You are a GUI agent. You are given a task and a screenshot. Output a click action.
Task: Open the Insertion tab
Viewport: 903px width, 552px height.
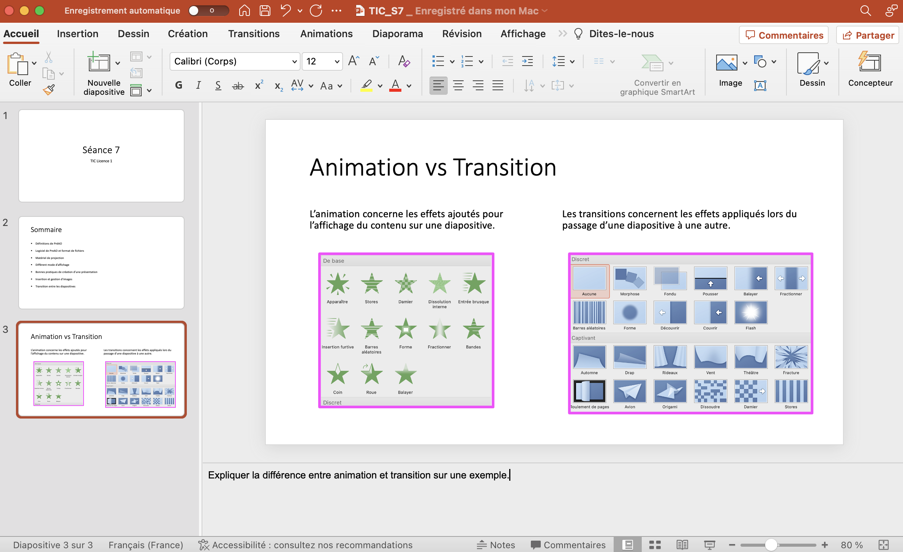77,34
